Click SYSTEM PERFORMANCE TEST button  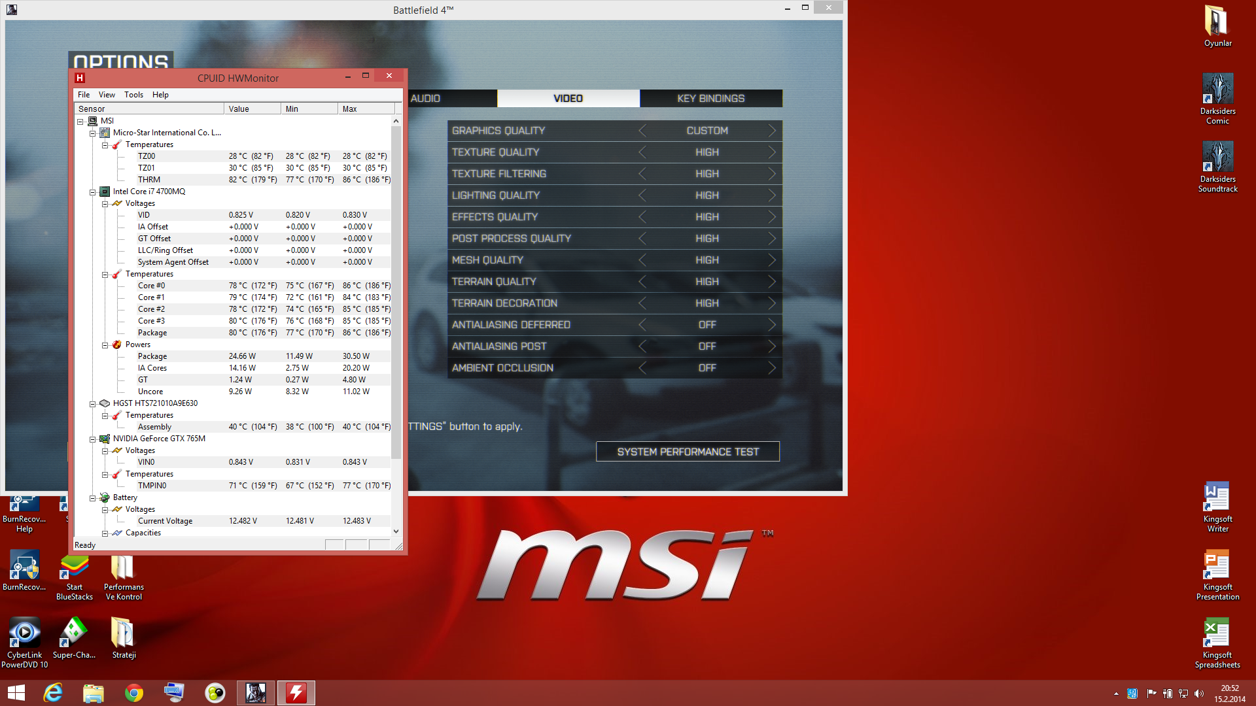[688, 452]
